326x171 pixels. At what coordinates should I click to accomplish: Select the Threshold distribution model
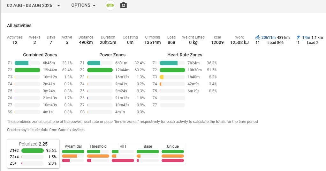(x=98, y=154)
